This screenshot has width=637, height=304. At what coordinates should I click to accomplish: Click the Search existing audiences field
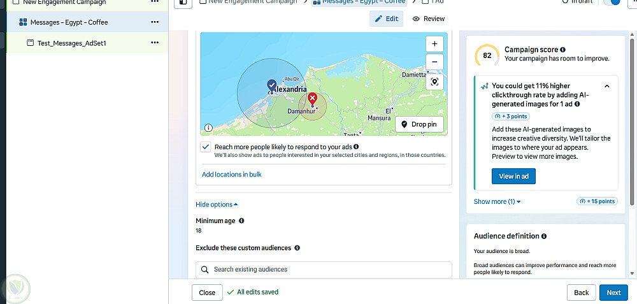(x=324, y=270)
